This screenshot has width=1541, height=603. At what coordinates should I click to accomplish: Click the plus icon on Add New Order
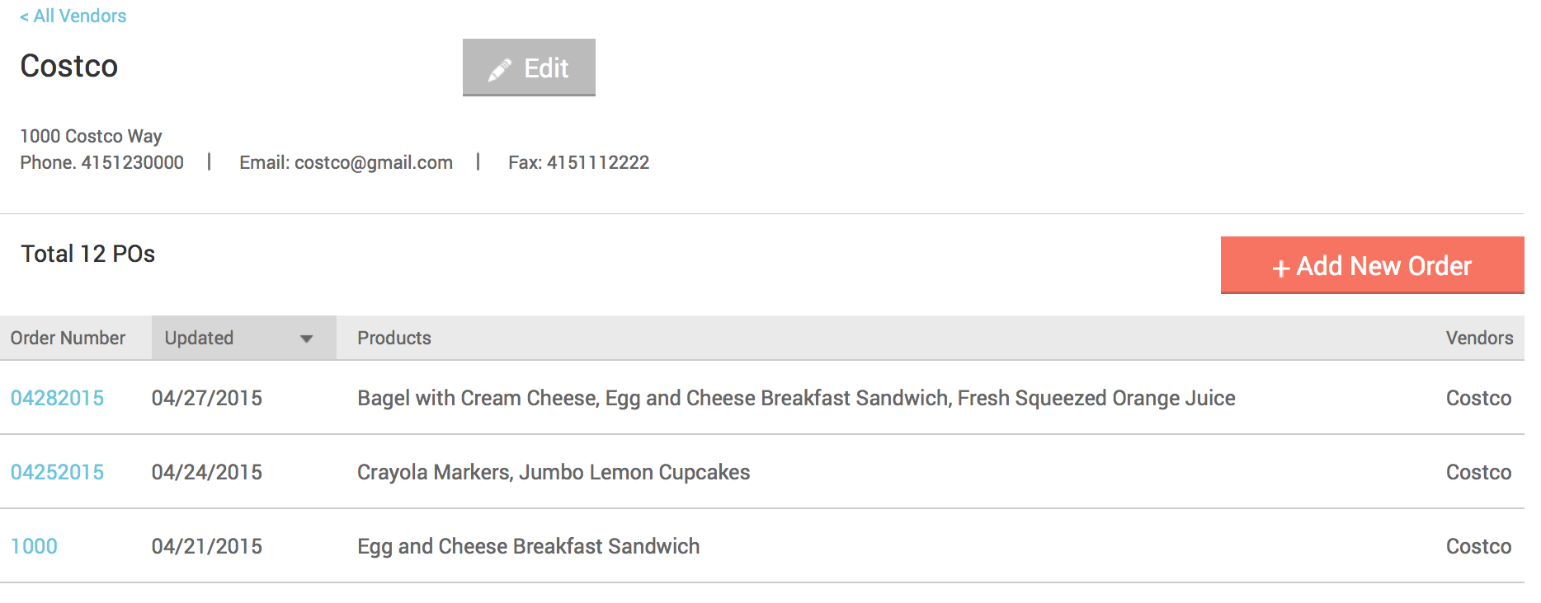point(1280,268)
